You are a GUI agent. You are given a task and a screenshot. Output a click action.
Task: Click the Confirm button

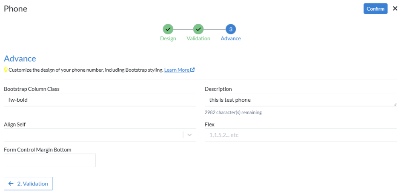(375, 9)
